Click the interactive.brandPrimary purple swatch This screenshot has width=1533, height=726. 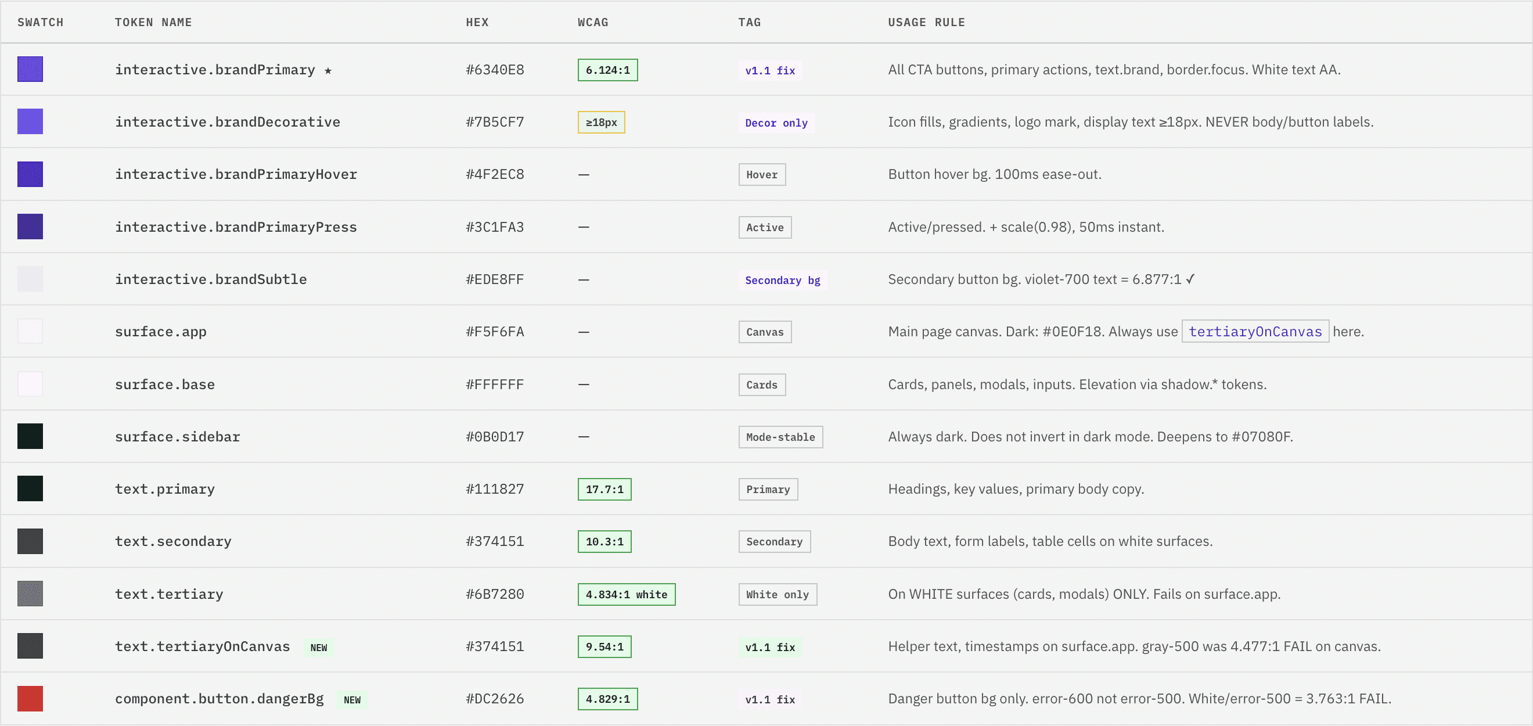pos(30,69)
